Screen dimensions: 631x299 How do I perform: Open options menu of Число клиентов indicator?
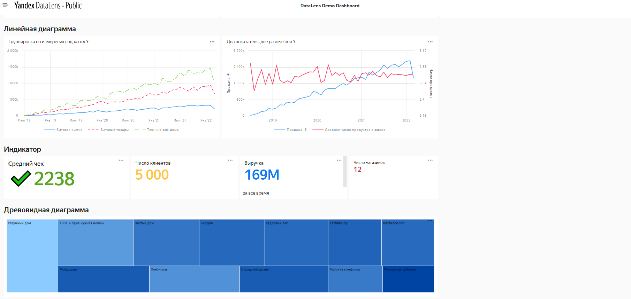click(230, 160)
